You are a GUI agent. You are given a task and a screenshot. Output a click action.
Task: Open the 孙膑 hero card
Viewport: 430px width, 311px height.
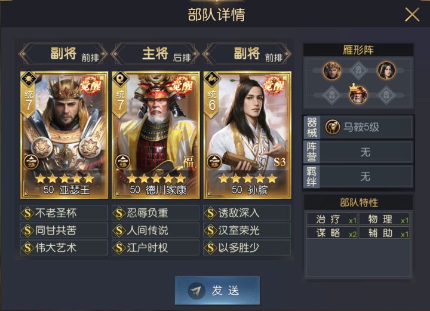coord(247,135)
